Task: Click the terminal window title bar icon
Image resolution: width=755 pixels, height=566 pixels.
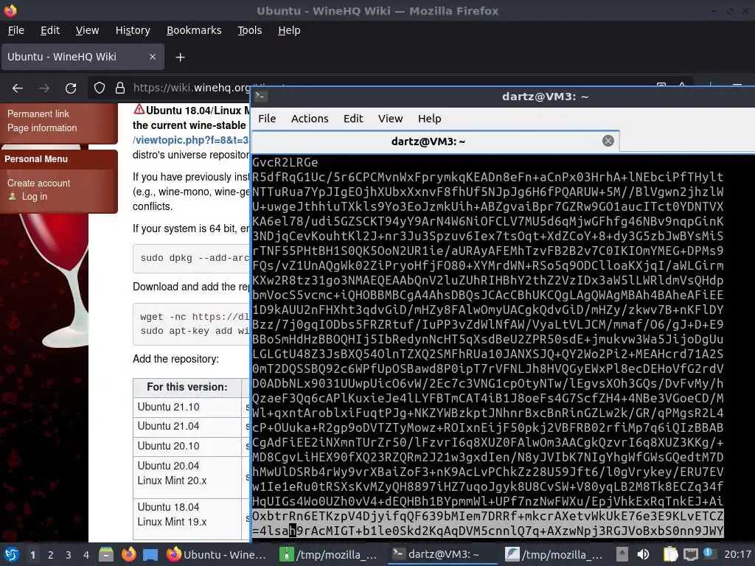Action: 260,97
